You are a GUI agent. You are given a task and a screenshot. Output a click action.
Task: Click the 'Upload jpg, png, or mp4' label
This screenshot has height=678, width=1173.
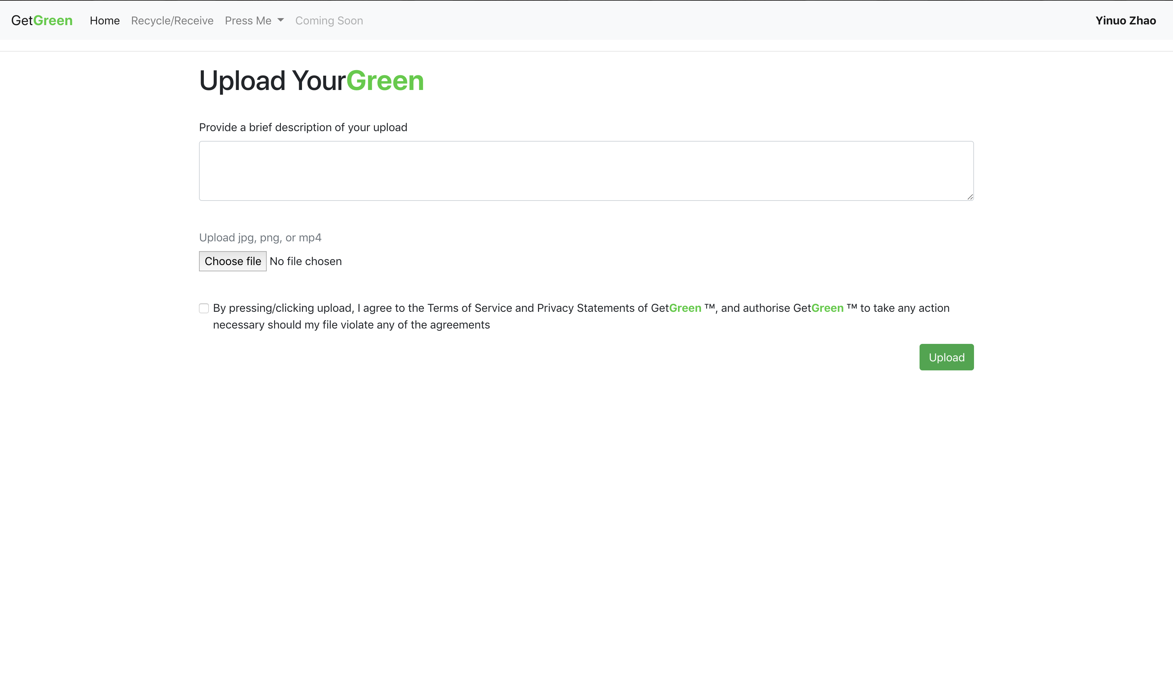coord(260,238)
